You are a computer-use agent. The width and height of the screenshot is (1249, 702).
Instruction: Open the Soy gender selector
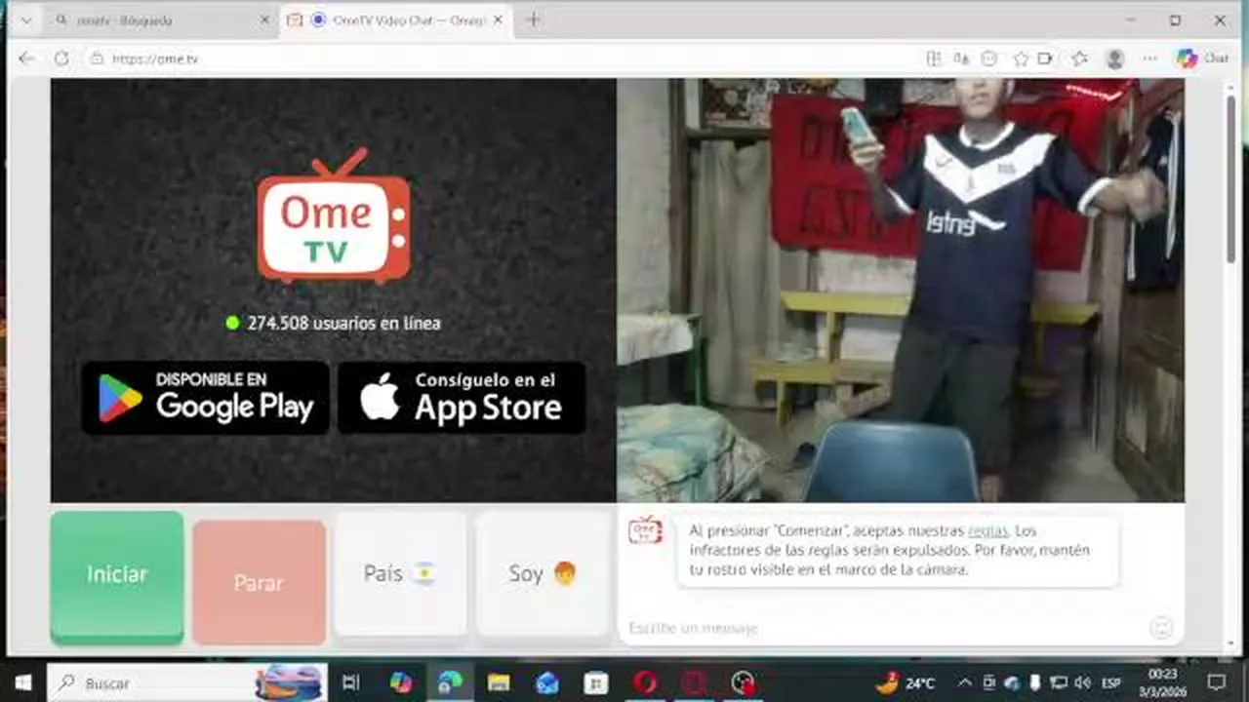coord(543,574)
